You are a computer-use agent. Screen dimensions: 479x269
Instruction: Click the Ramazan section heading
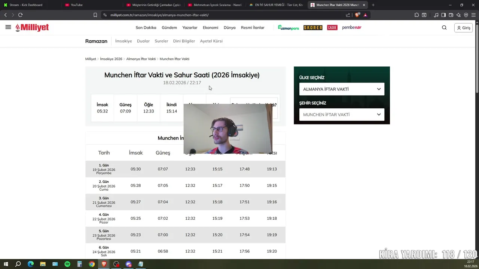(x=96, y=41)
